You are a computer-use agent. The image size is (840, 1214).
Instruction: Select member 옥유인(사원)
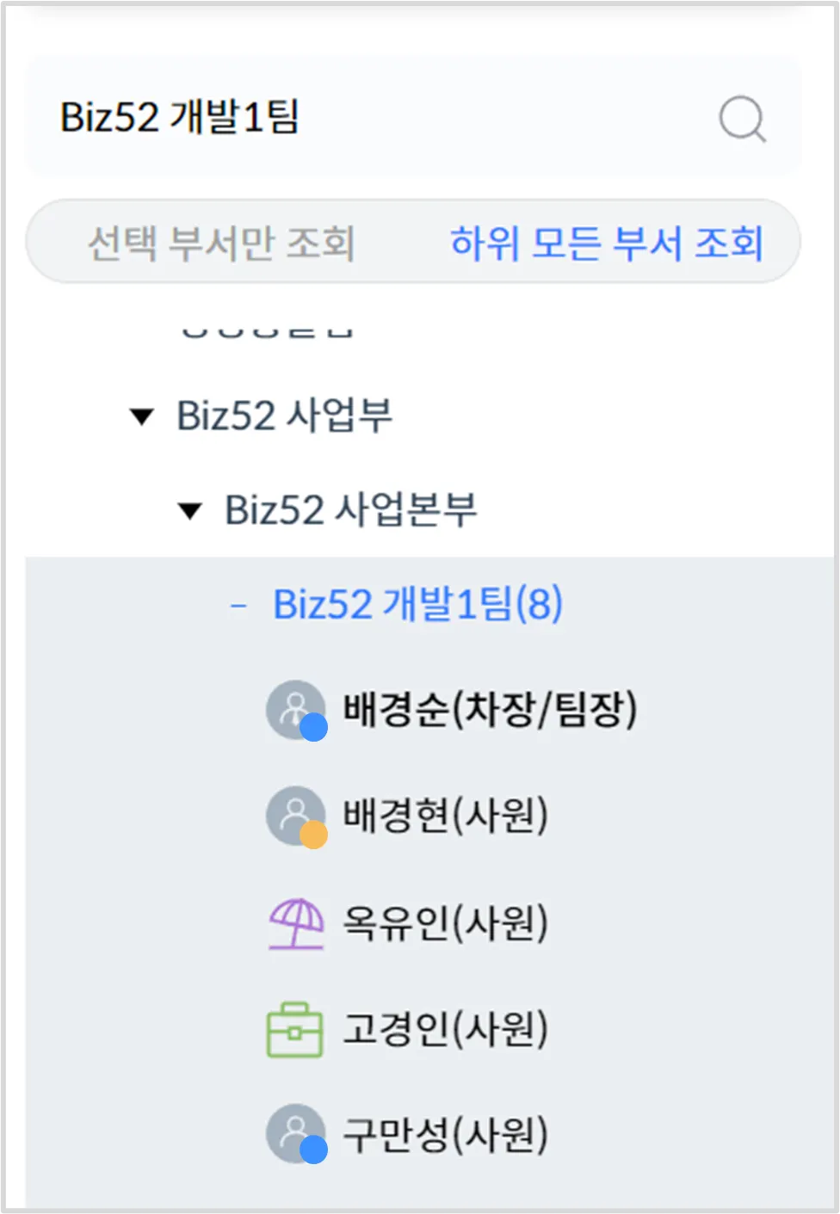pos(446,923)
